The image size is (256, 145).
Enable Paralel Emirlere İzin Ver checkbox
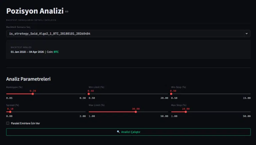coord(8,123)
